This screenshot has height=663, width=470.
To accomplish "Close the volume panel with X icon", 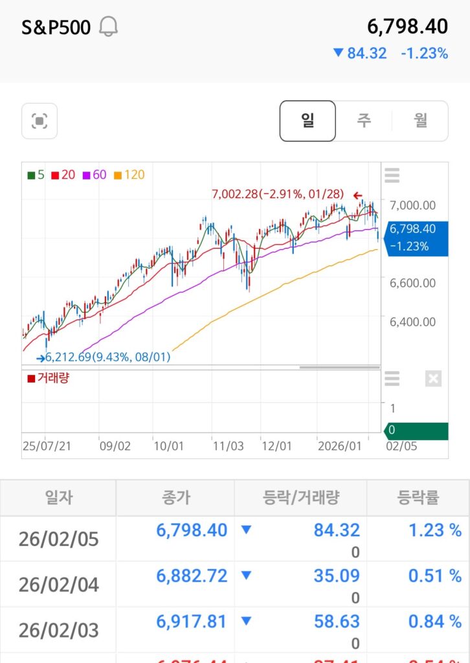I will click(x=433, y=378).
